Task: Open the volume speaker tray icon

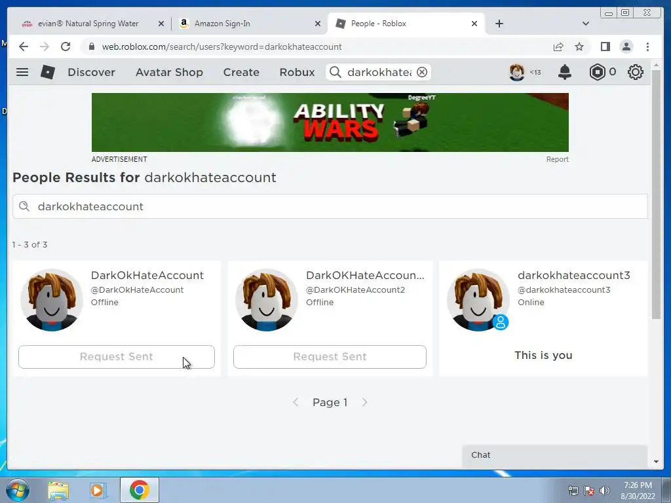Action: coord(605,491)
